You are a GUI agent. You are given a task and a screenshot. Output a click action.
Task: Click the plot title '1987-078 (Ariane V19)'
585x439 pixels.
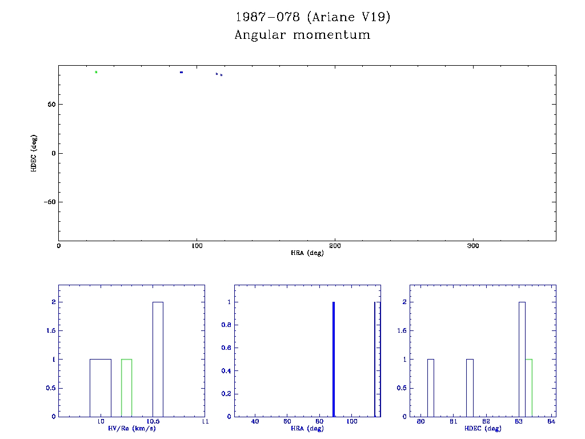312,17
